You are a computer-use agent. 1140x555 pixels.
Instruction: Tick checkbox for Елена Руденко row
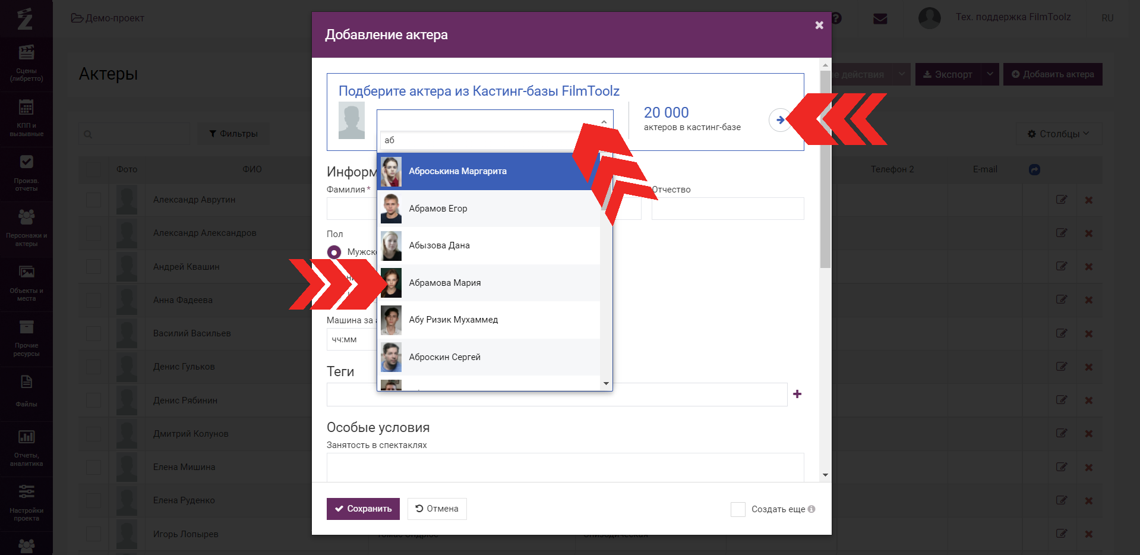coord(93,500)
